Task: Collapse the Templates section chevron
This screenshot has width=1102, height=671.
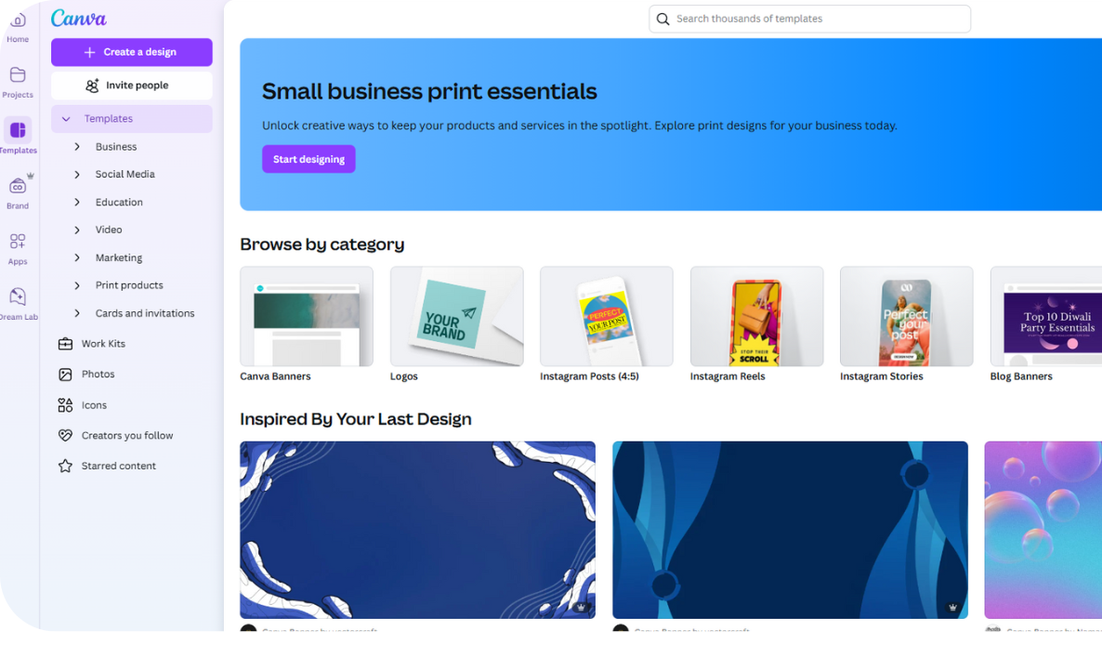Action: [66, 119]
